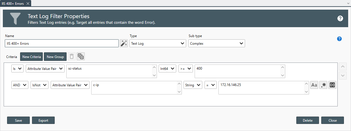Screen dimensions: 351x131
Task: Click the magic wand icon beside Name field
Action: click(124, 43)
